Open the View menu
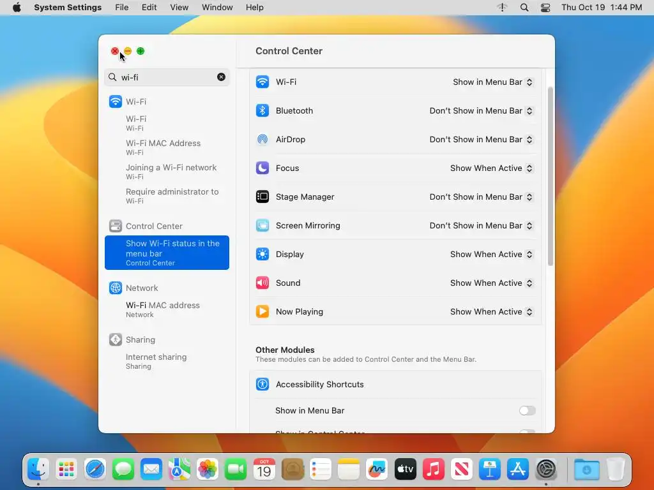Screen dimensions: 654x490 click(179, 8)
